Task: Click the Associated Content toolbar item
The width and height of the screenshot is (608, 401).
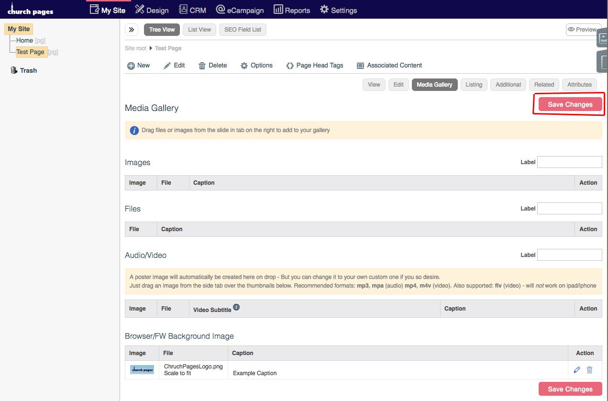Action: 389,66
